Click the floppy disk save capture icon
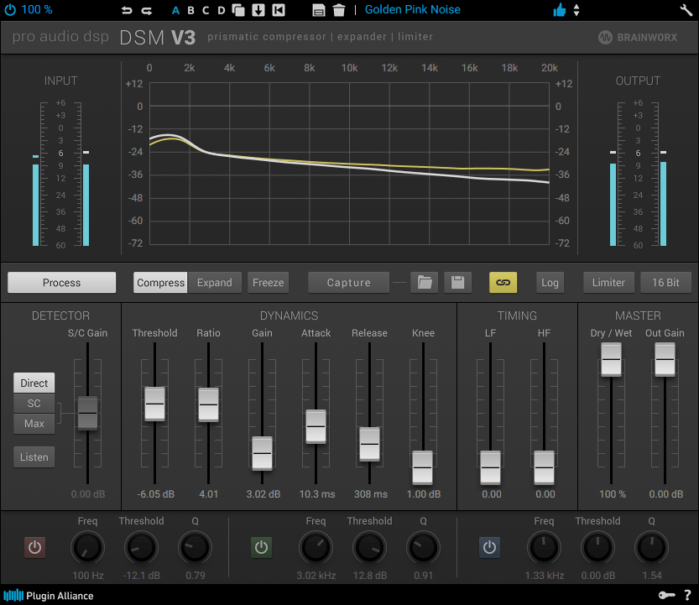Screen dimensions: 699x605 point(457,283)
